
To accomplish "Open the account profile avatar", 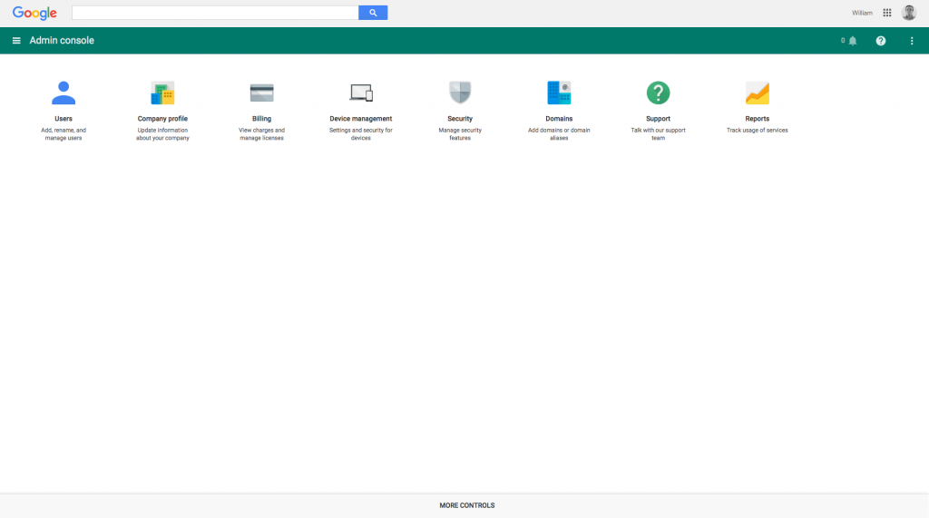I will click(x=909, y=13).
